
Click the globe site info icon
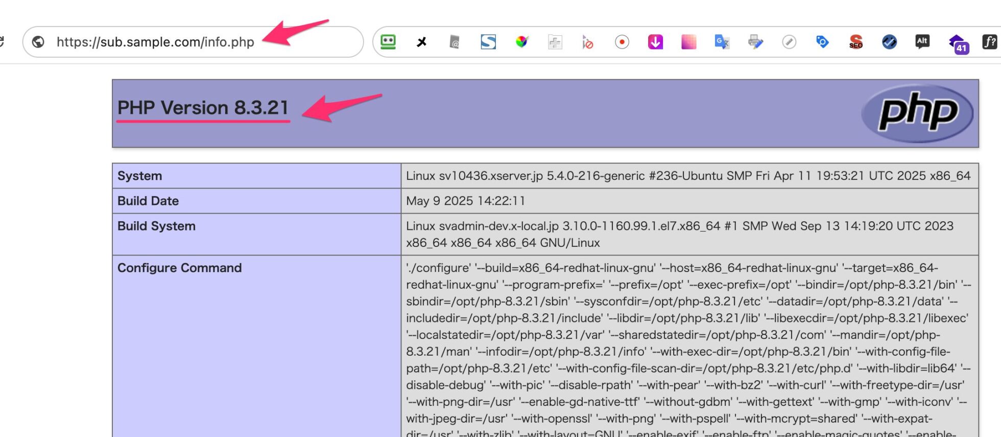coord(38,42)
